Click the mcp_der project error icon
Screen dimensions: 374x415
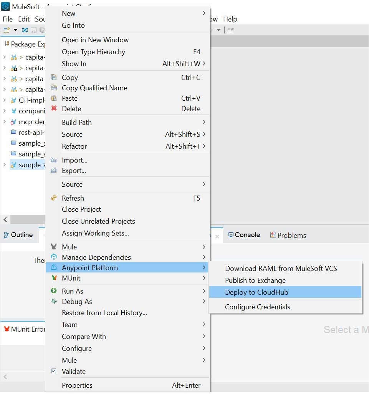[13, 122]
